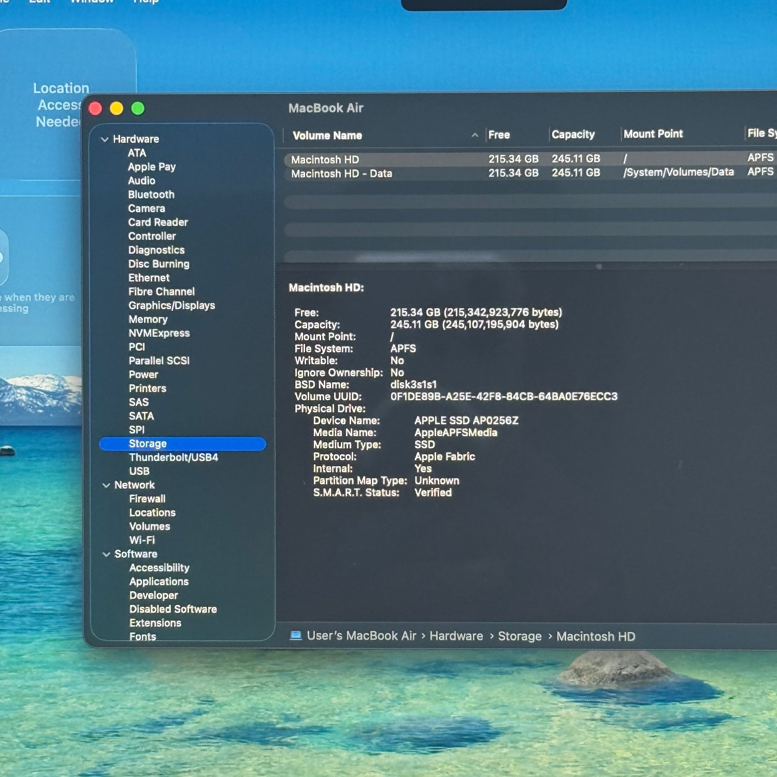Open the NVMExpress hardware entry
The image size is (777, 777).
pos(159,333)
